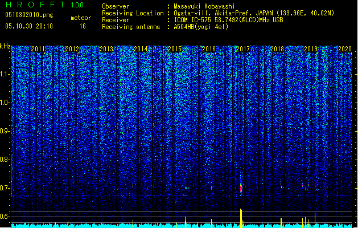Click the 2013 time marker

click(x=106, y=49)
